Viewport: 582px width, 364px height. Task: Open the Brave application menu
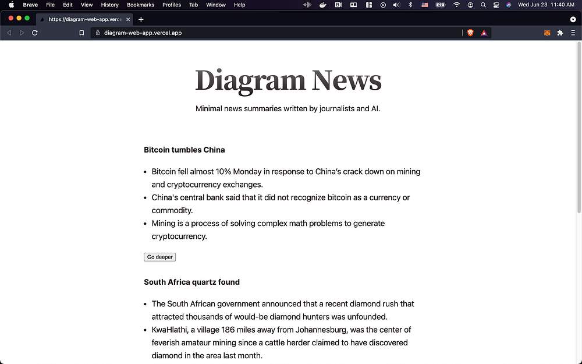pyautogui.click(x=30, y=5)
